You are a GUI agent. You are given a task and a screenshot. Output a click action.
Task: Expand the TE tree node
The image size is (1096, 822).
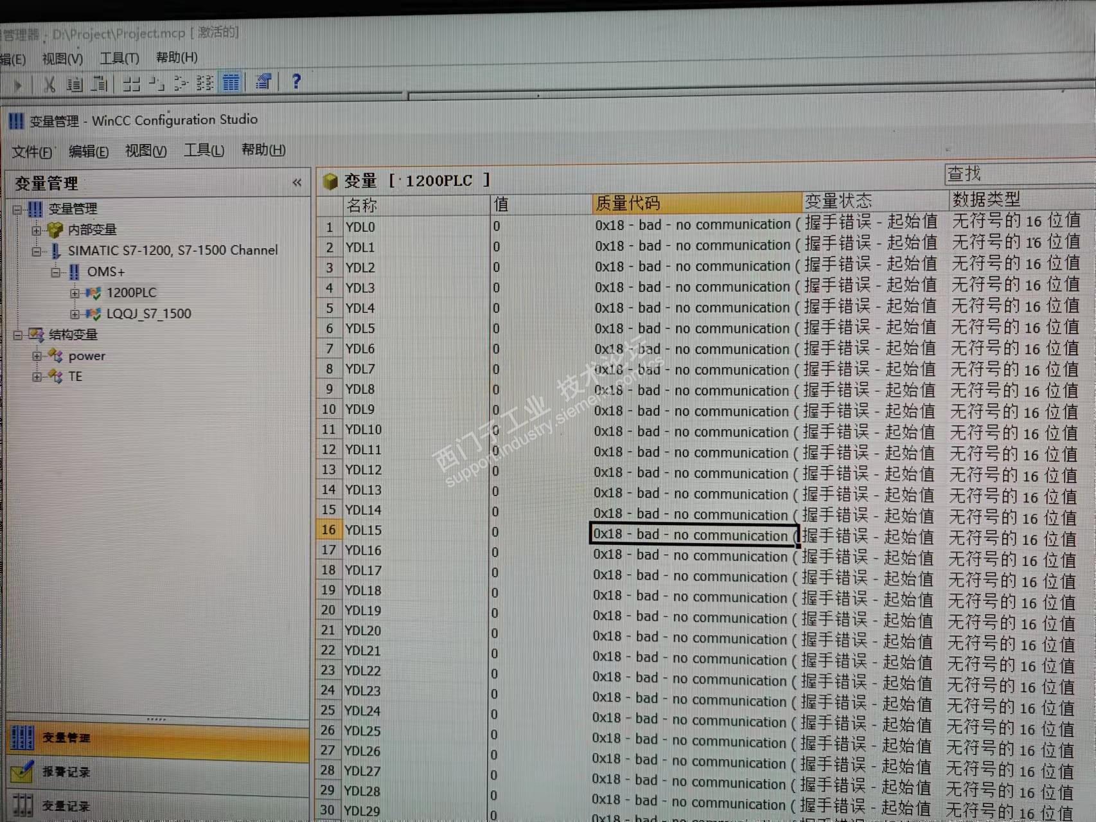coord(37,377)
